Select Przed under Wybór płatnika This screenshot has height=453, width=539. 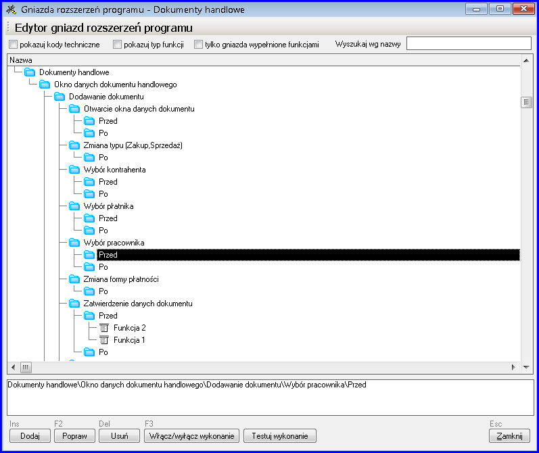point(108,218)
